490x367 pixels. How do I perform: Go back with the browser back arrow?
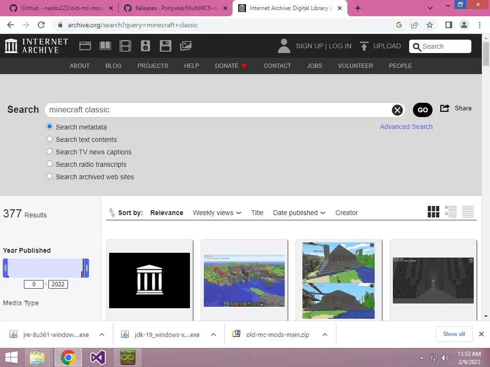[11, 25]
